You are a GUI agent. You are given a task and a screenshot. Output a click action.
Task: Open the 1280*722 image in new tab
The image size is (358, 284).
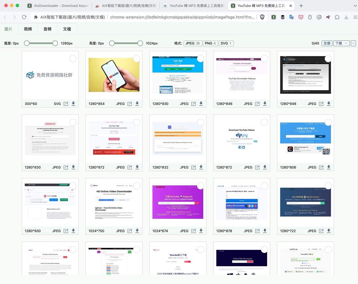(x=321, y=231)
